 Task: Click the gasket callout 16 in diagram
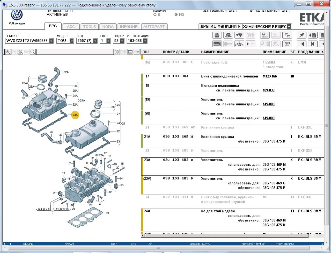coord(107,213)
